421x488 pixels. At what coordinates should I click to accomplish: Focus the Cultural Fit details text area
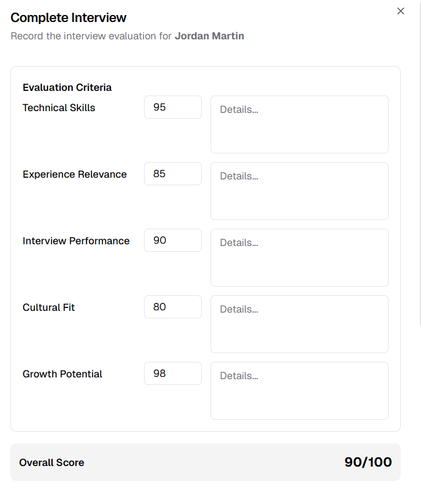(x=299, y=324)
